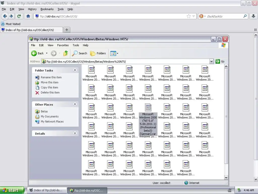Image resolution: width=258 pixels, height=194 pixels.
Task: Open Explorer Help menu
Action: click(x=85, y=45)
